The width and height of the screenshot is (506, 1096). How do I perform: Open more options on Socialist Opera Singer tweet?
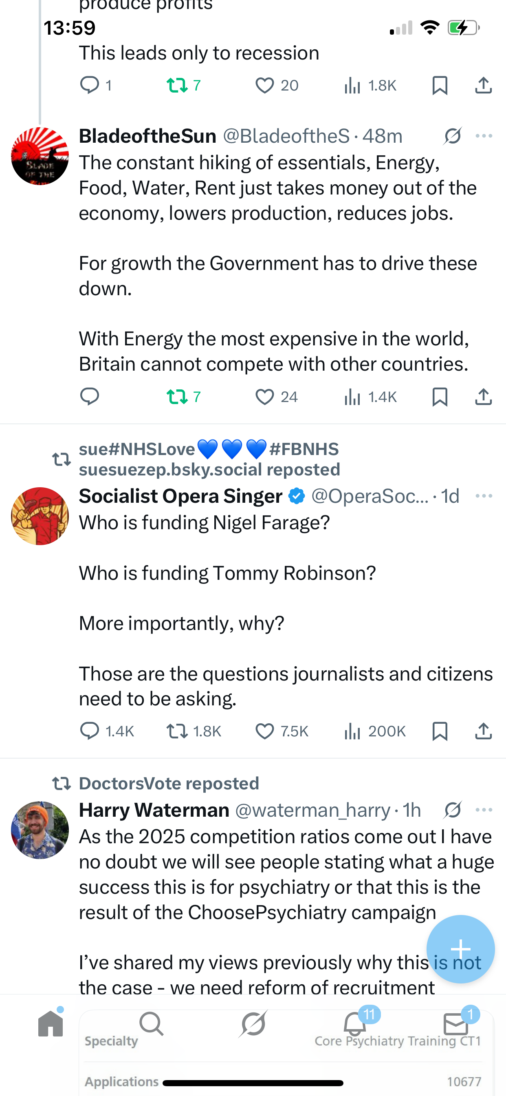(x=484, y=496)
